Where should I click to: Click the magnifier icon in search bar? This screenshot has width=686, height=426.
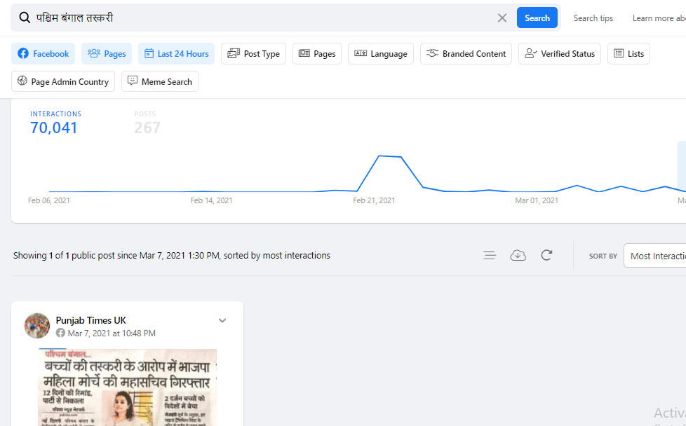click(25, 18)
